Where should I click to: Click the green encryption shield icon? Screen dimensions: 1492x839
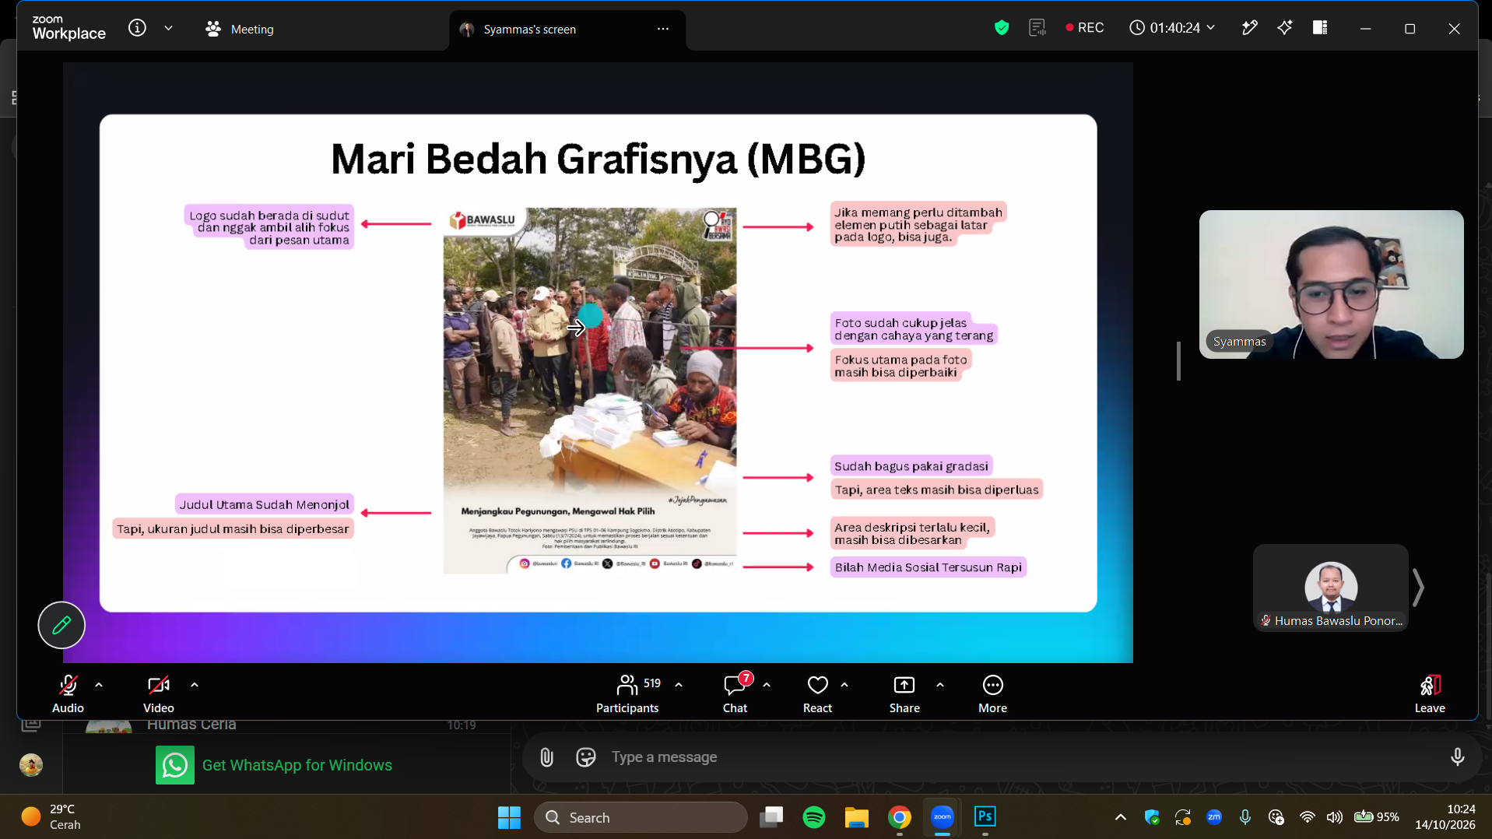click(x=1002, y=28)
